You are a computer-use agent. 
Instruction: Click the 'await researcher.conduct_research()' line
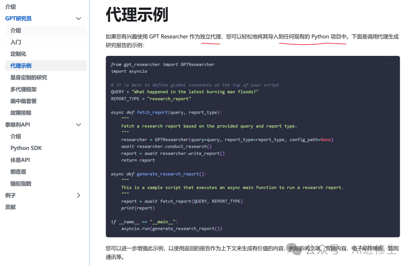(x=167, y=146)
